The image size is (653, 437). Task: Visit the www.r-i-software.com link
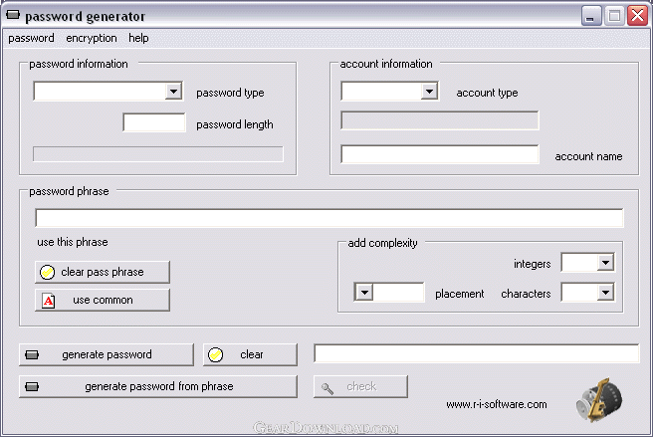pyautogui.click(x=496, y=404)
